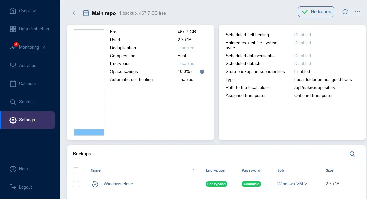The width and height of the screenshot is (367, 199).
Task: Open Activities from the sidebar
Action: point(27,65)
